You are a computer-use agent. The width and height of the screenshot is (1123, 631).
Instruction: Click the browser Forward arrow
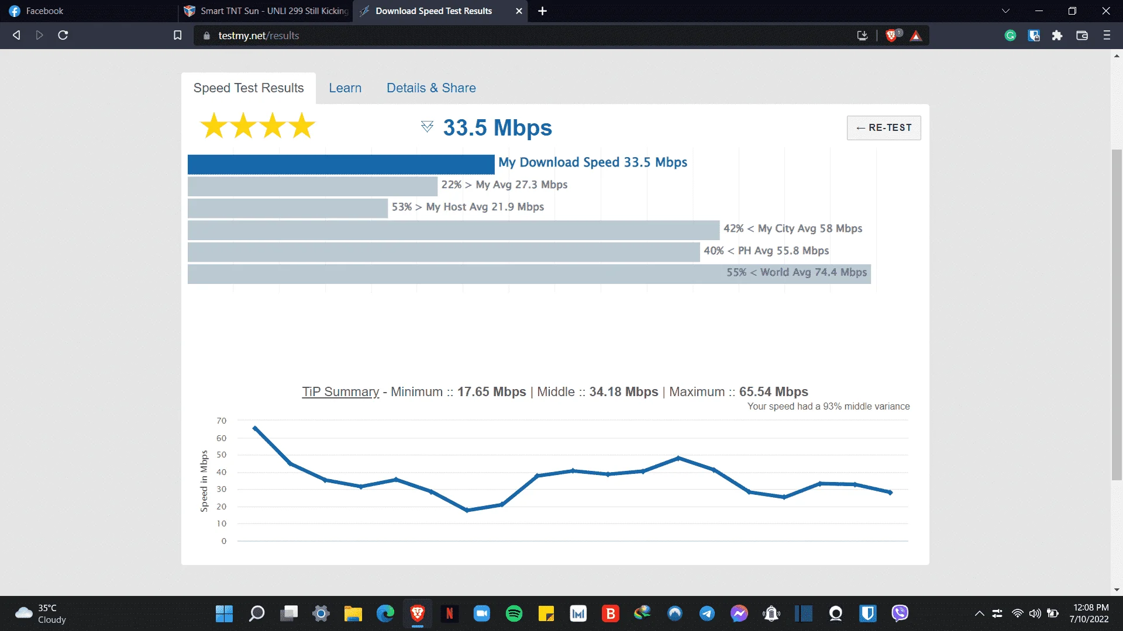39,35
